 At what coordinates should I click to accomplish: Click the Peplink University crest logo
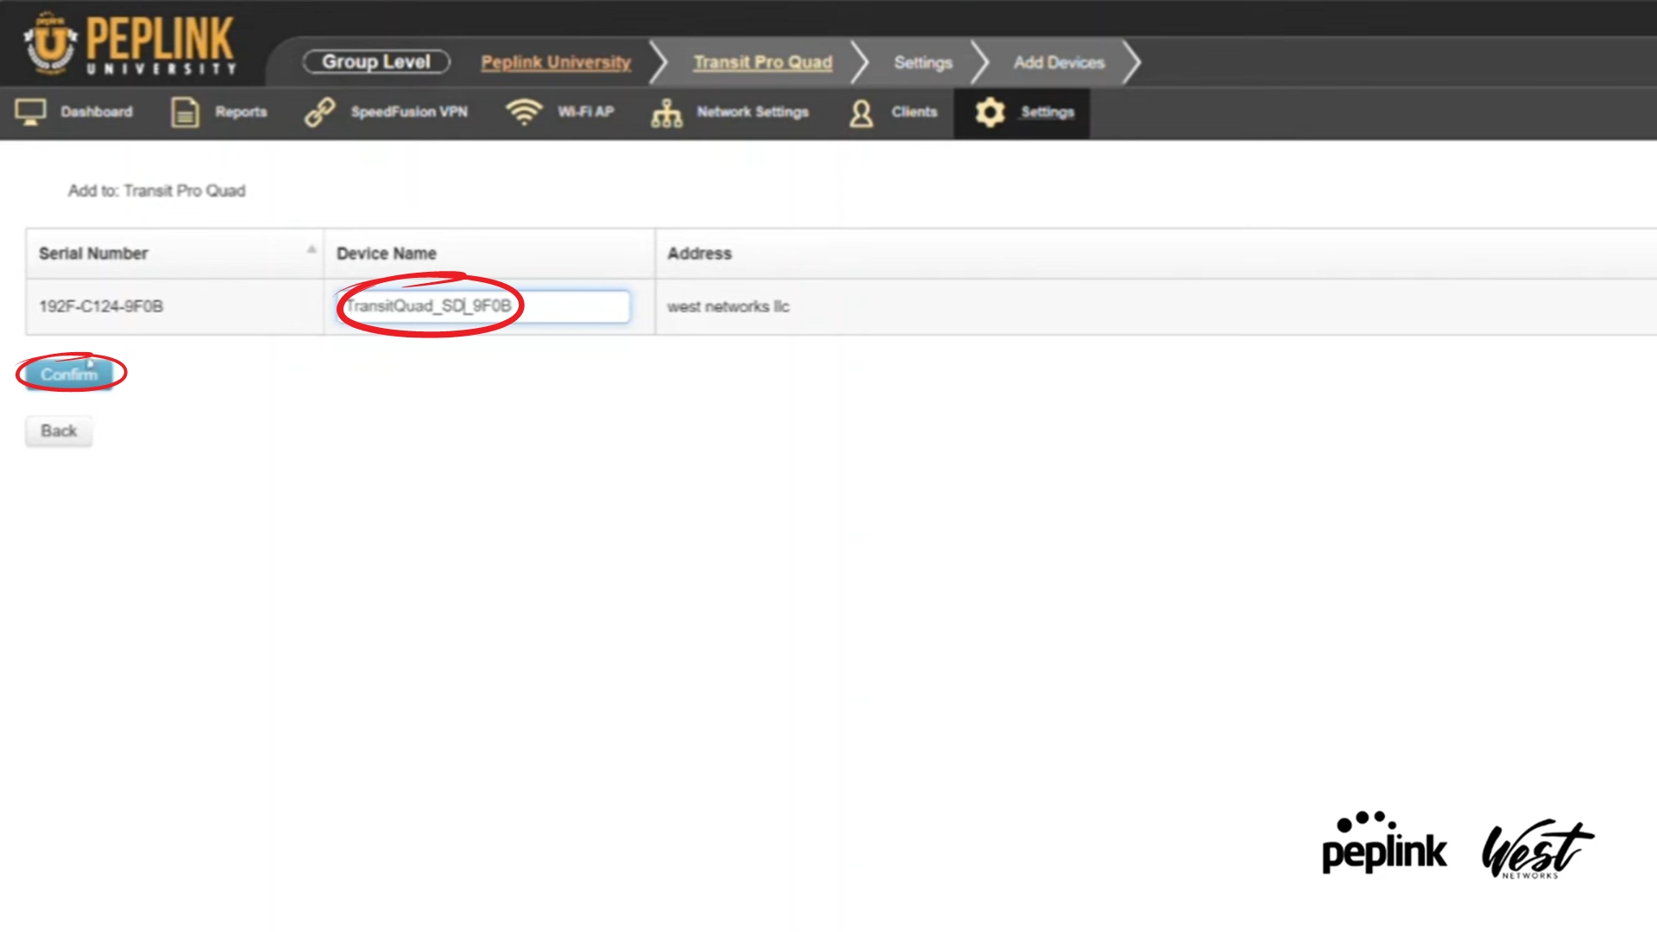tap(50, 42)
